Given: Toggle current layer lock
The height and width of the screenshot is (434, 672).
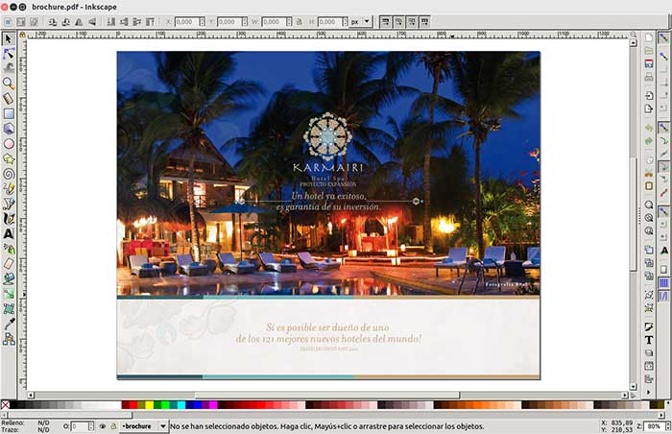Looking at the screenshot, I should (113, 426).
